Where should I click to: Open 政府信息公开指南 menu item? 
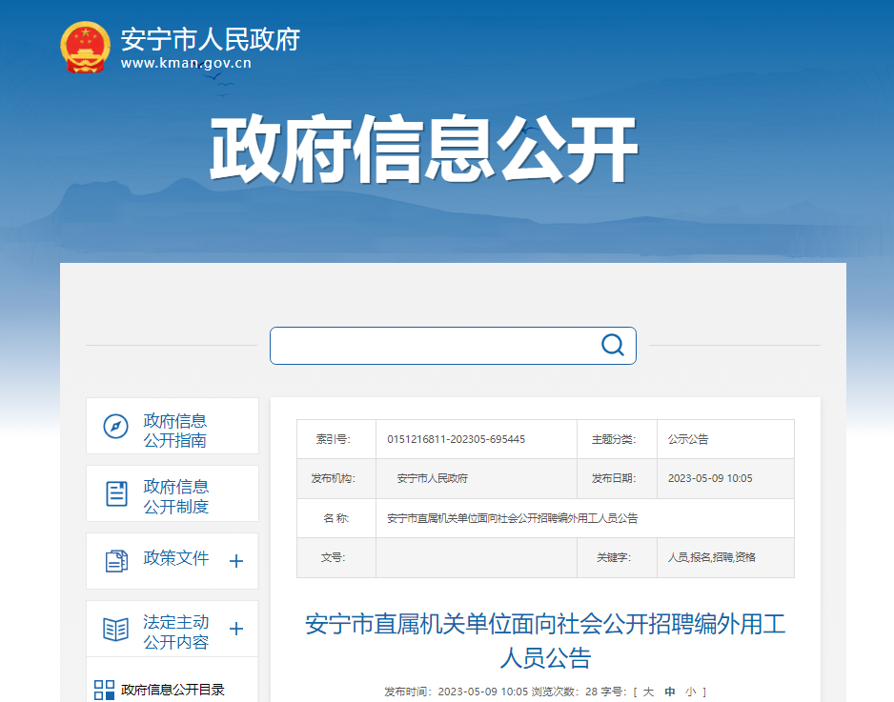tap(173, 426)
